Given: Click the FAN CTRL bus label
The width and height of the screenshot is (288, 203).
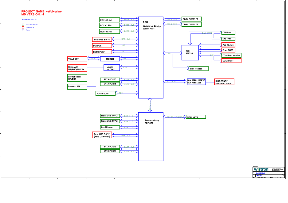Looking at the screenshot, I should [207, 33].
